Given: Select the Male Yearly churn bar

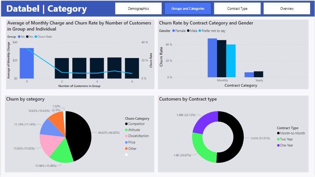Looking at the screenshot, I should pyautogui.click(x=258, y=74).
